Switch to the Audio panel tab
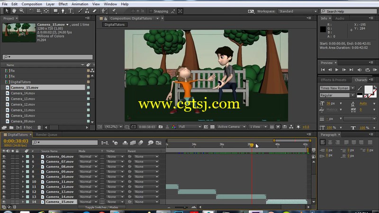This screenshot has width=379, height=213. point(340,18)
